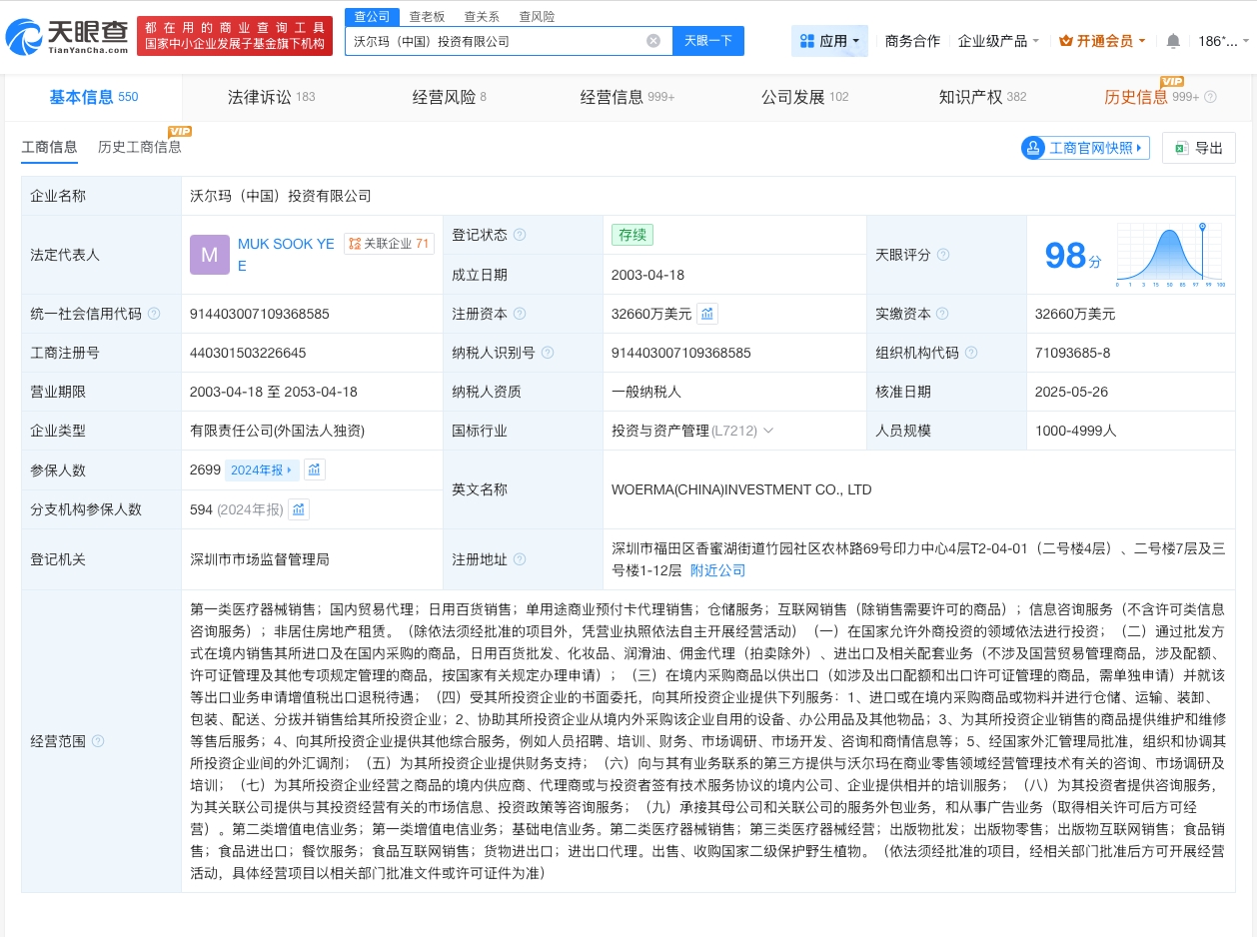Open the 186 account dropdown

click(x=1223, y=41)
